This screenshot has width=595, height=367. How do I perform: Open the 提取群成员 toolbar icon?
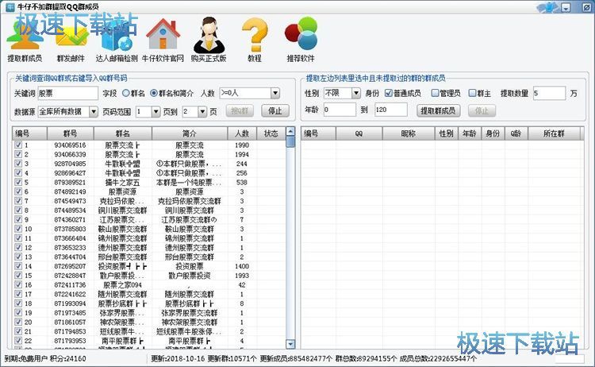pos(25,40)
